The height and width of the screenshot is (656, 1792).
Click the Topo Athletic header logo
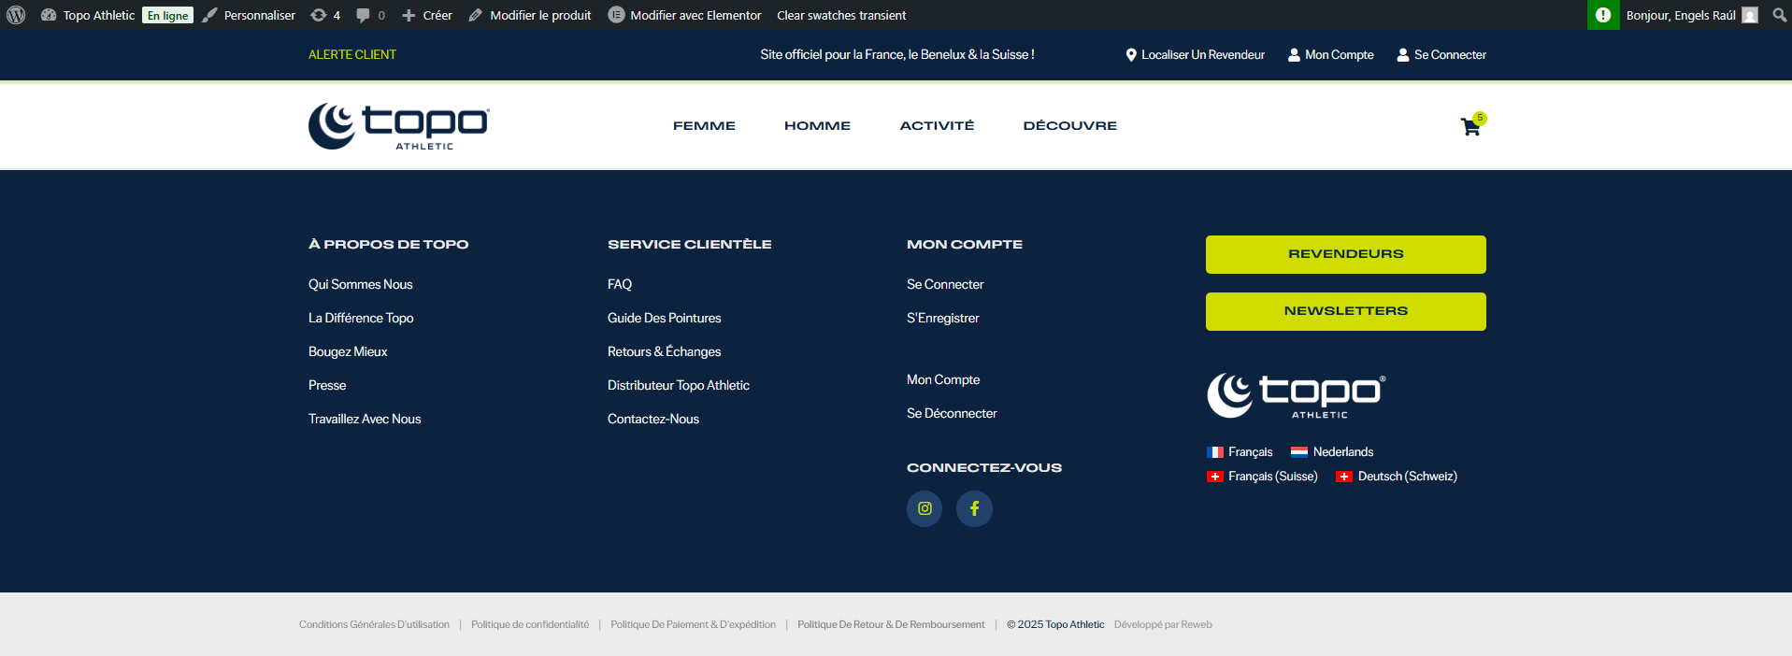point(398,126)
